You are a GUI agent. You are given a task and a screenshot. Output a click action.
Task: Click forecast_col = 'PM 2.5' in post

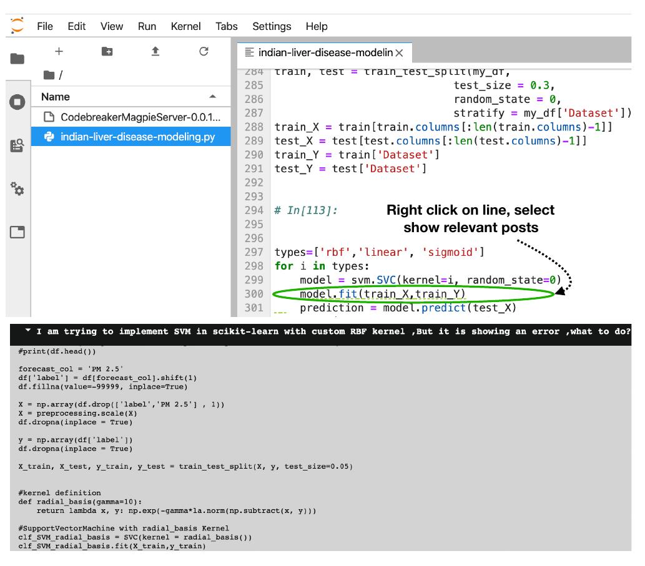pyautogui.click(x=71, y=369)
